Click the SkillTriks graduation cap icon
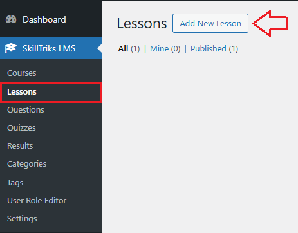This screenshot has width=298, height=233. [11, 48]
